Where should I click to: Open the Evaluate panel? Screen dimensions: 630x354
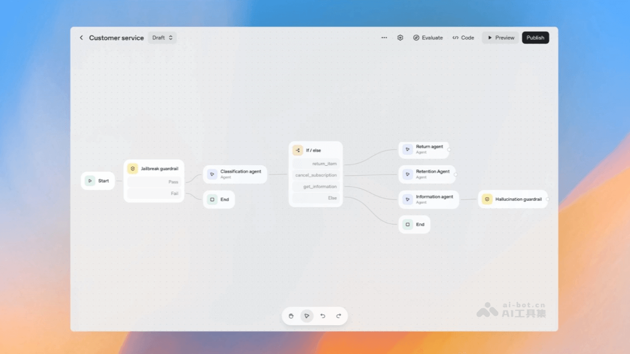click(x=428, y=37)
